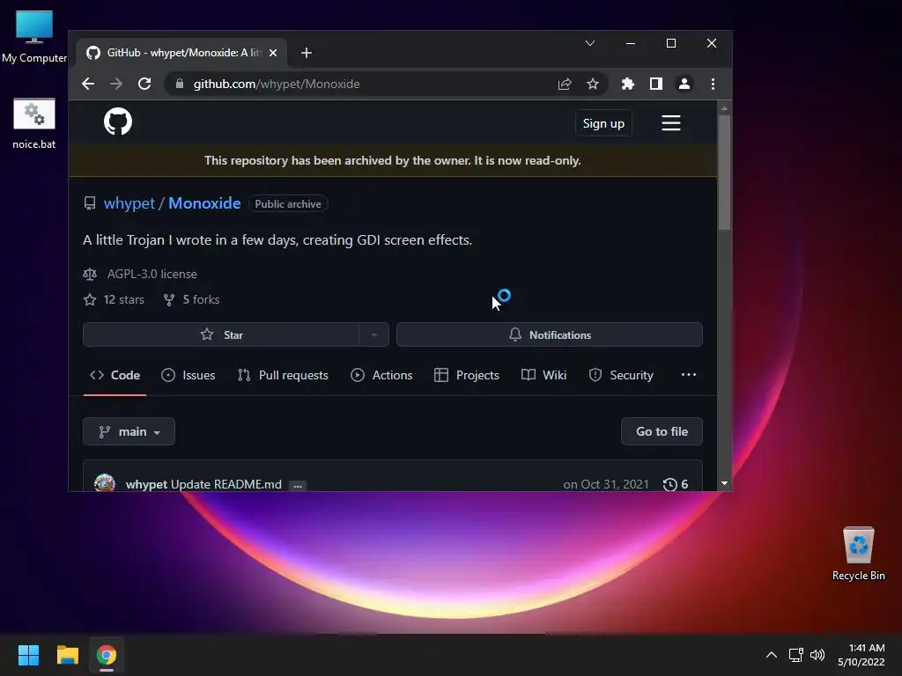Click the scrollbar down arrow
This screenshot has width=902, height=676.
[724, 483]
